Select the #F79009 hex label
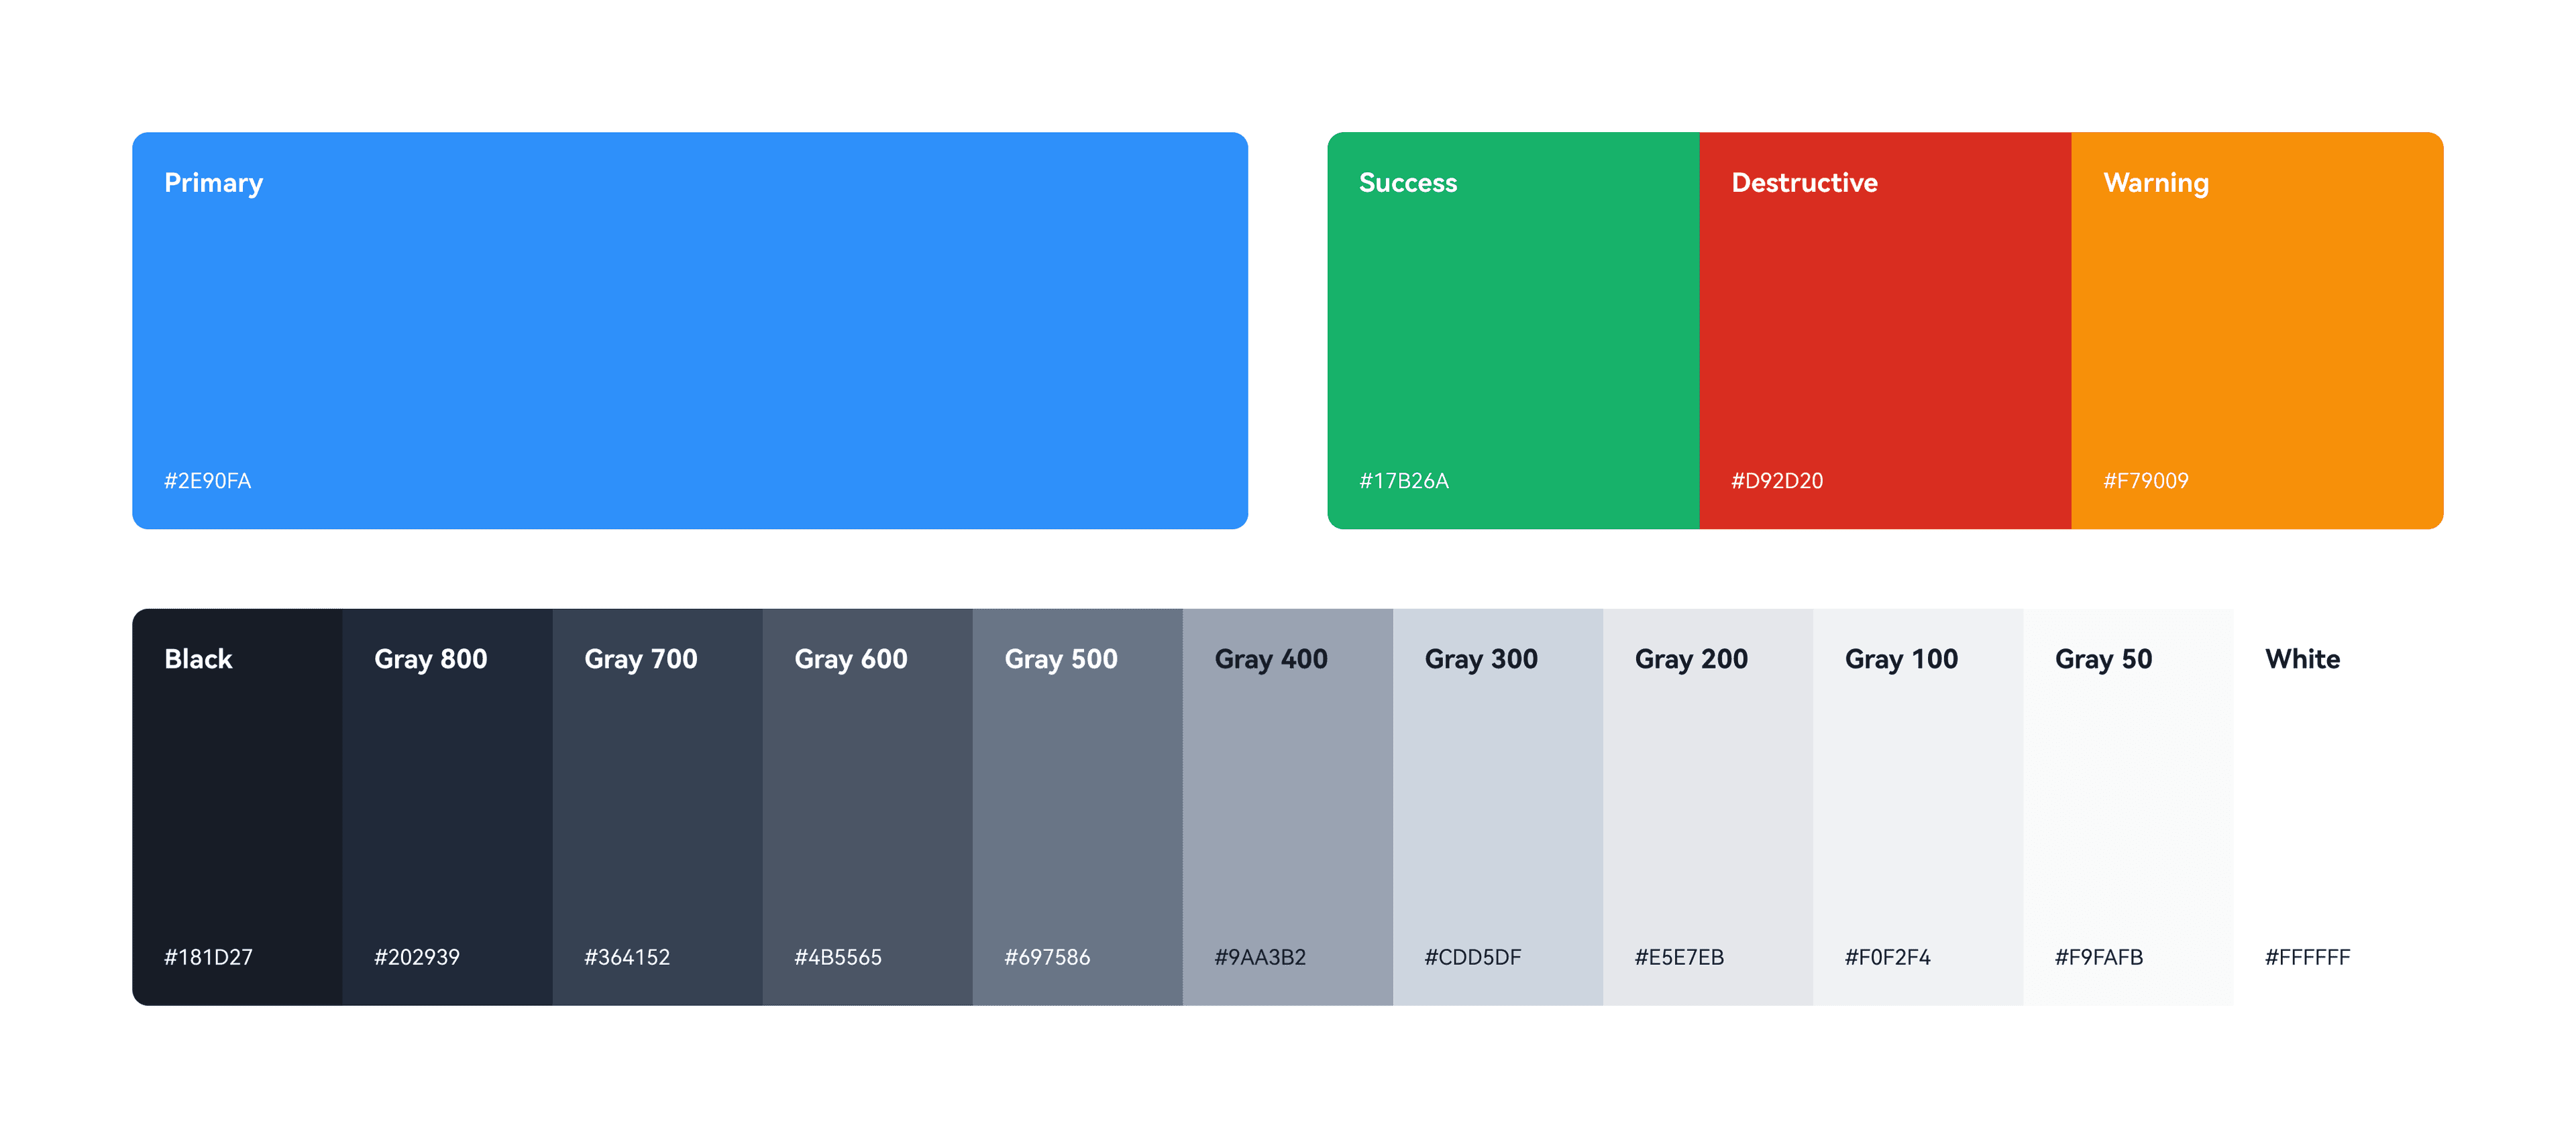The image size is (2576, 1138). (2146, 481)
